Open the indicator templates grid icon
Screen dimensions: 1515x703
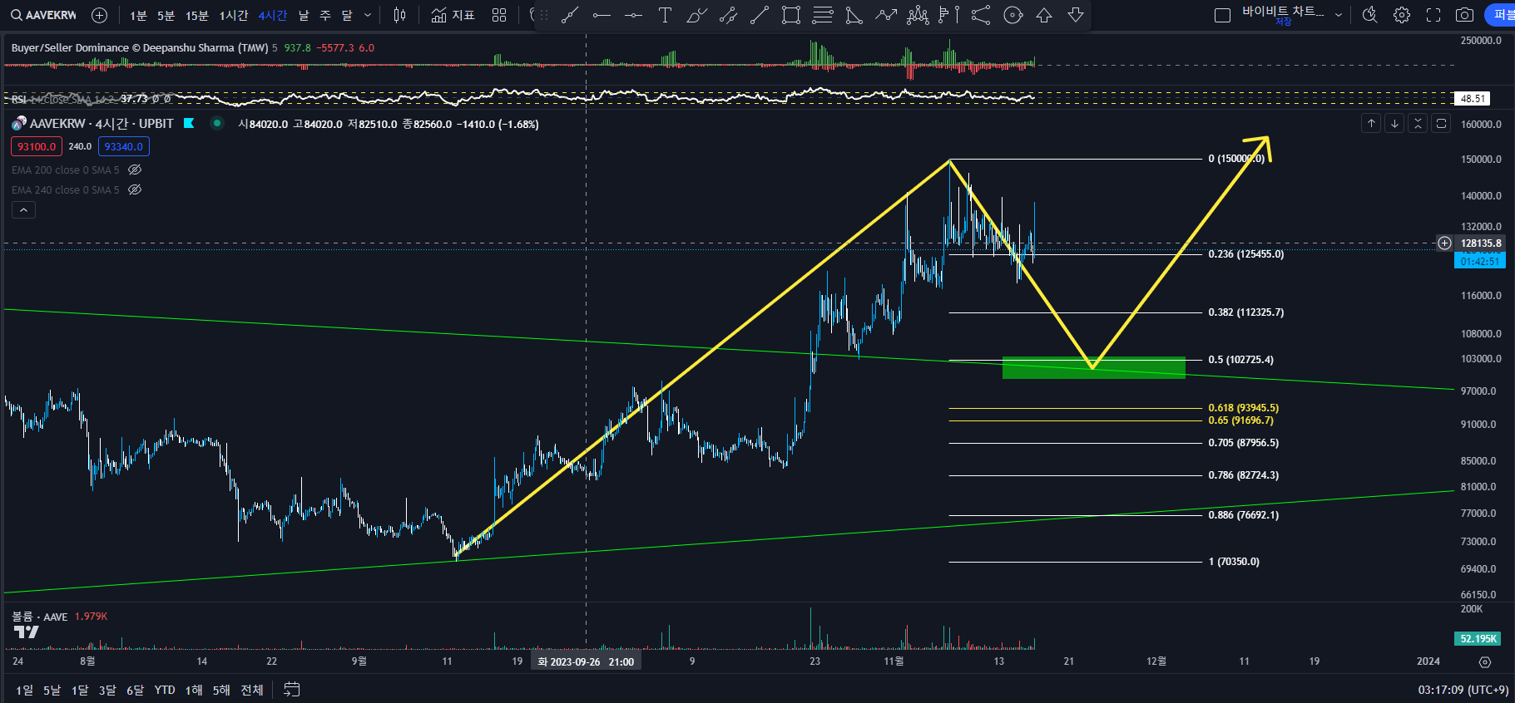[499, 15]
